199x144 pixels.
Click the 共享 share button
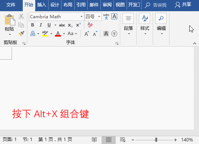(183, 4)
